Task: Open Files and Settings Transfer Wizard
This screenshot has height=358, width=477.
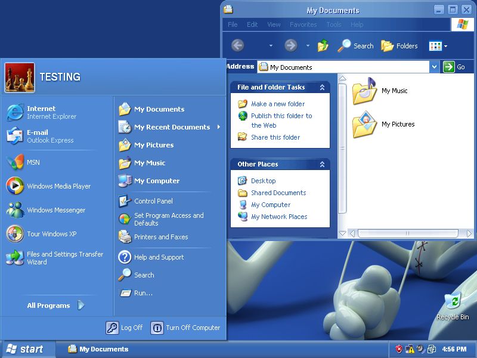Action: 55,258
